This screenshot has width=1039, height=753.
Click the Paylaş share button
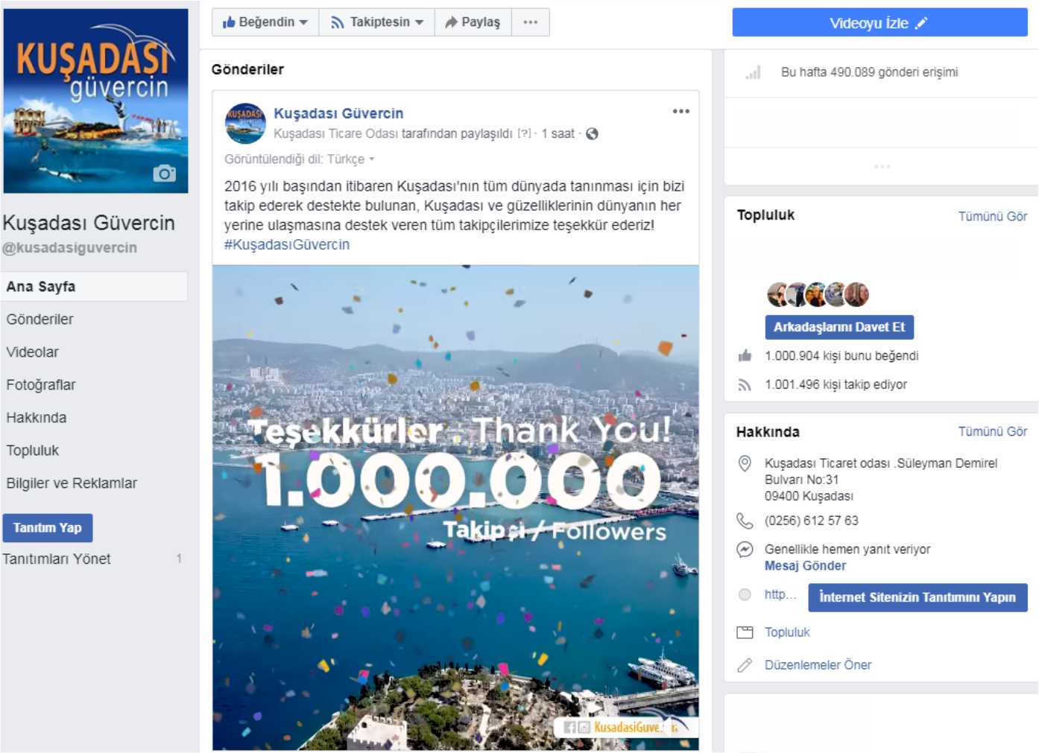473,22
